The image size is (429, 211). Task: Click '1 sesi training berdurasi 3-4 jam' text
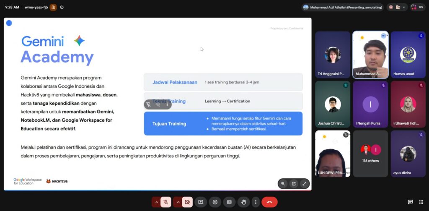pos(232,82)
